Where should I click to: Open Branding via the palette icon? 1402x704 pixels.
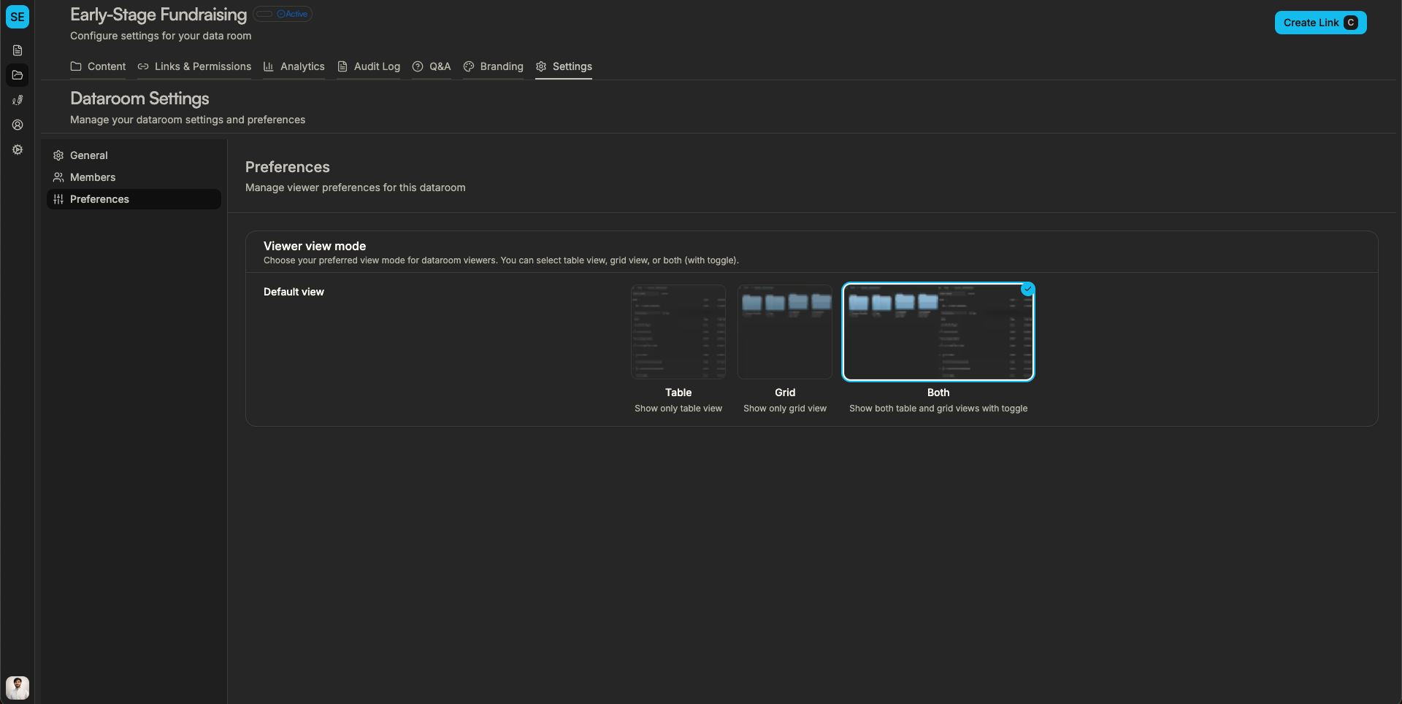470,66
